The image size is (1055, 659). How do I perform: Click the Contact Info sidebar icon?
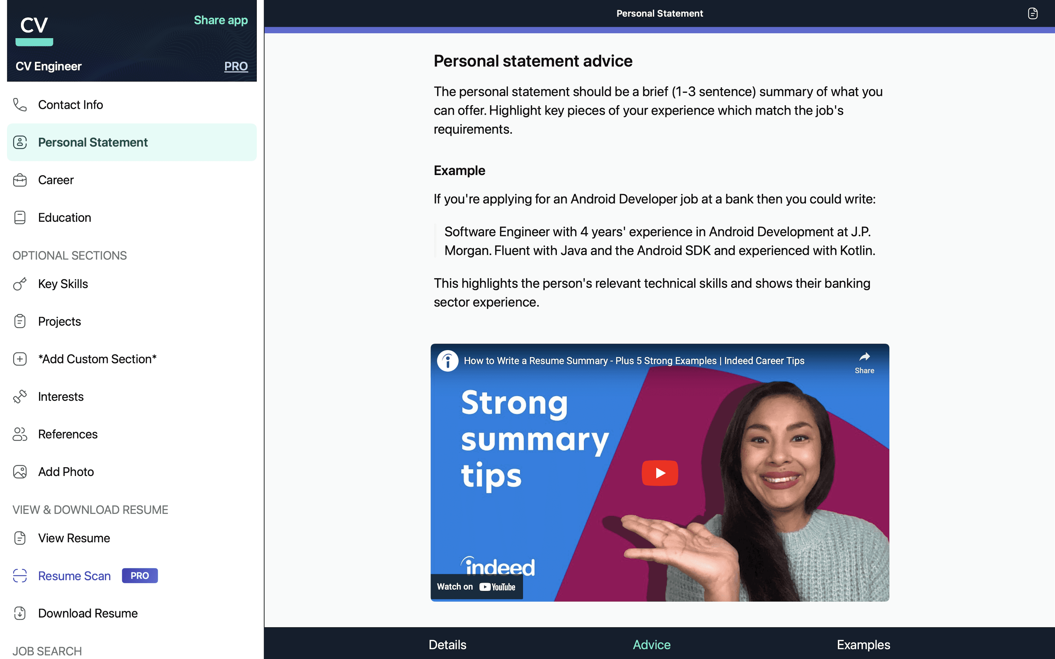click(21, 104)
